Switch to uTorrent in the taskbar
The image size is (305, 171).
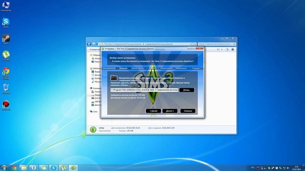coord(63,168)
